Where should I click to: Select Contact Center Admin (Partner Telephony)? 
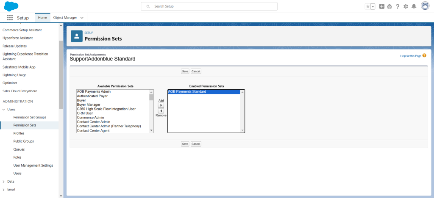pos(113,126)
